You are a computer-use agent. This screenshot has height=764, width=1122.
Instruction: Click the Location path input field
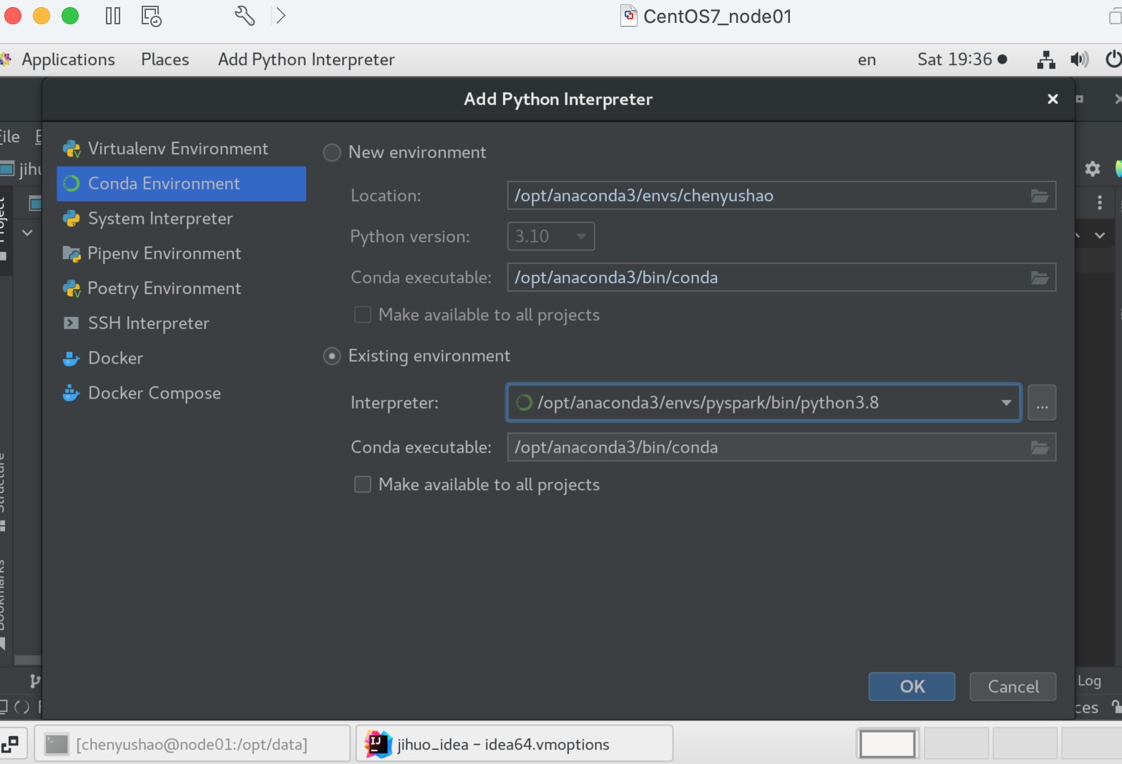click(x=781, y=195)
